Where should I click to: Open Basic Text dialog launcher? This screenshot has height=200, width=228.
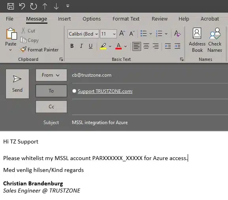point(182,59)
